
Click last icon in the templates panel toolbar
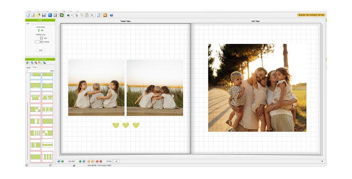(x=44, y=63)
